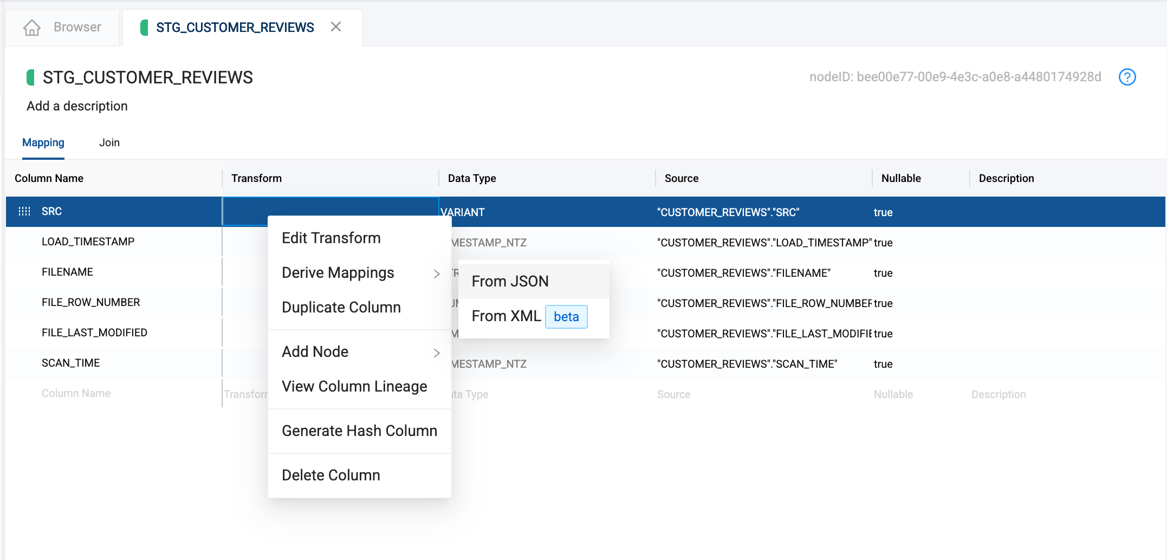Click the home icon in Browser tab

click(32, 28)
